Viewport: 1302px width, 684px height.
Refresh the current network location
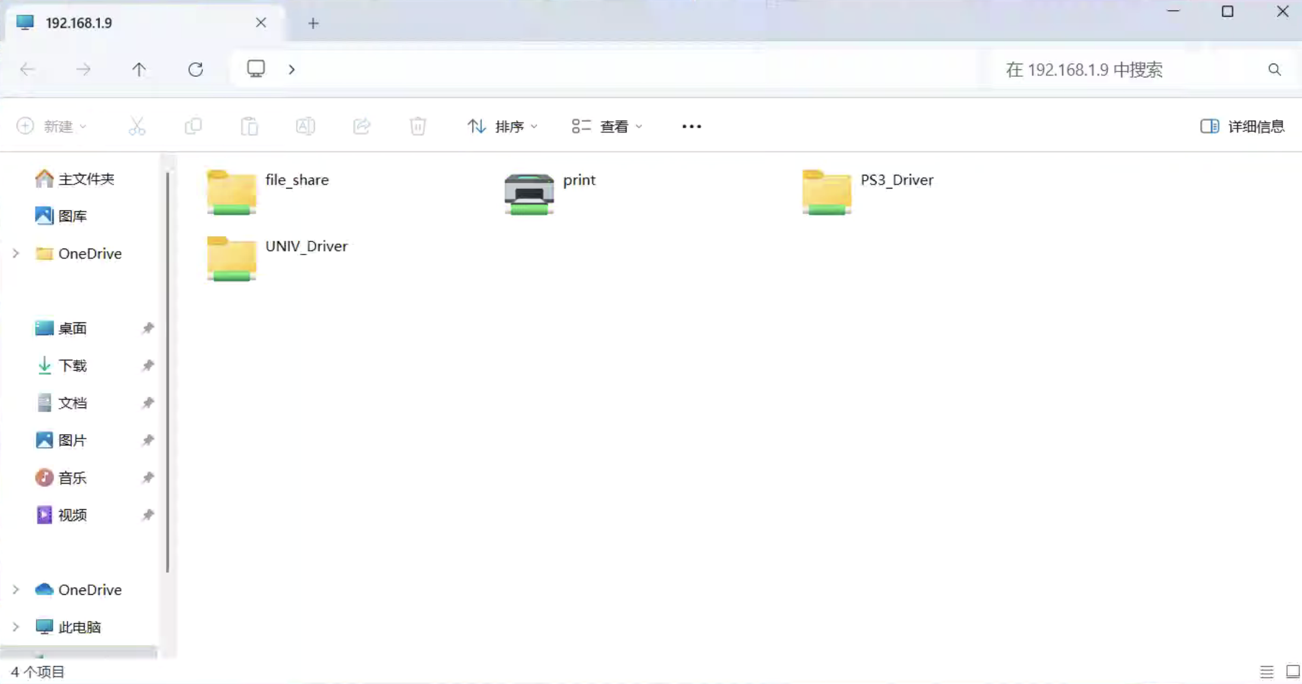(x=196, y=70)
